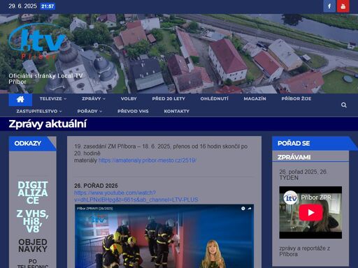The height and width of the screenshot is (268, 358).
Task: Click the Digitalizace z VHS, Hi8, V8 banner
Action: point(33,207)
